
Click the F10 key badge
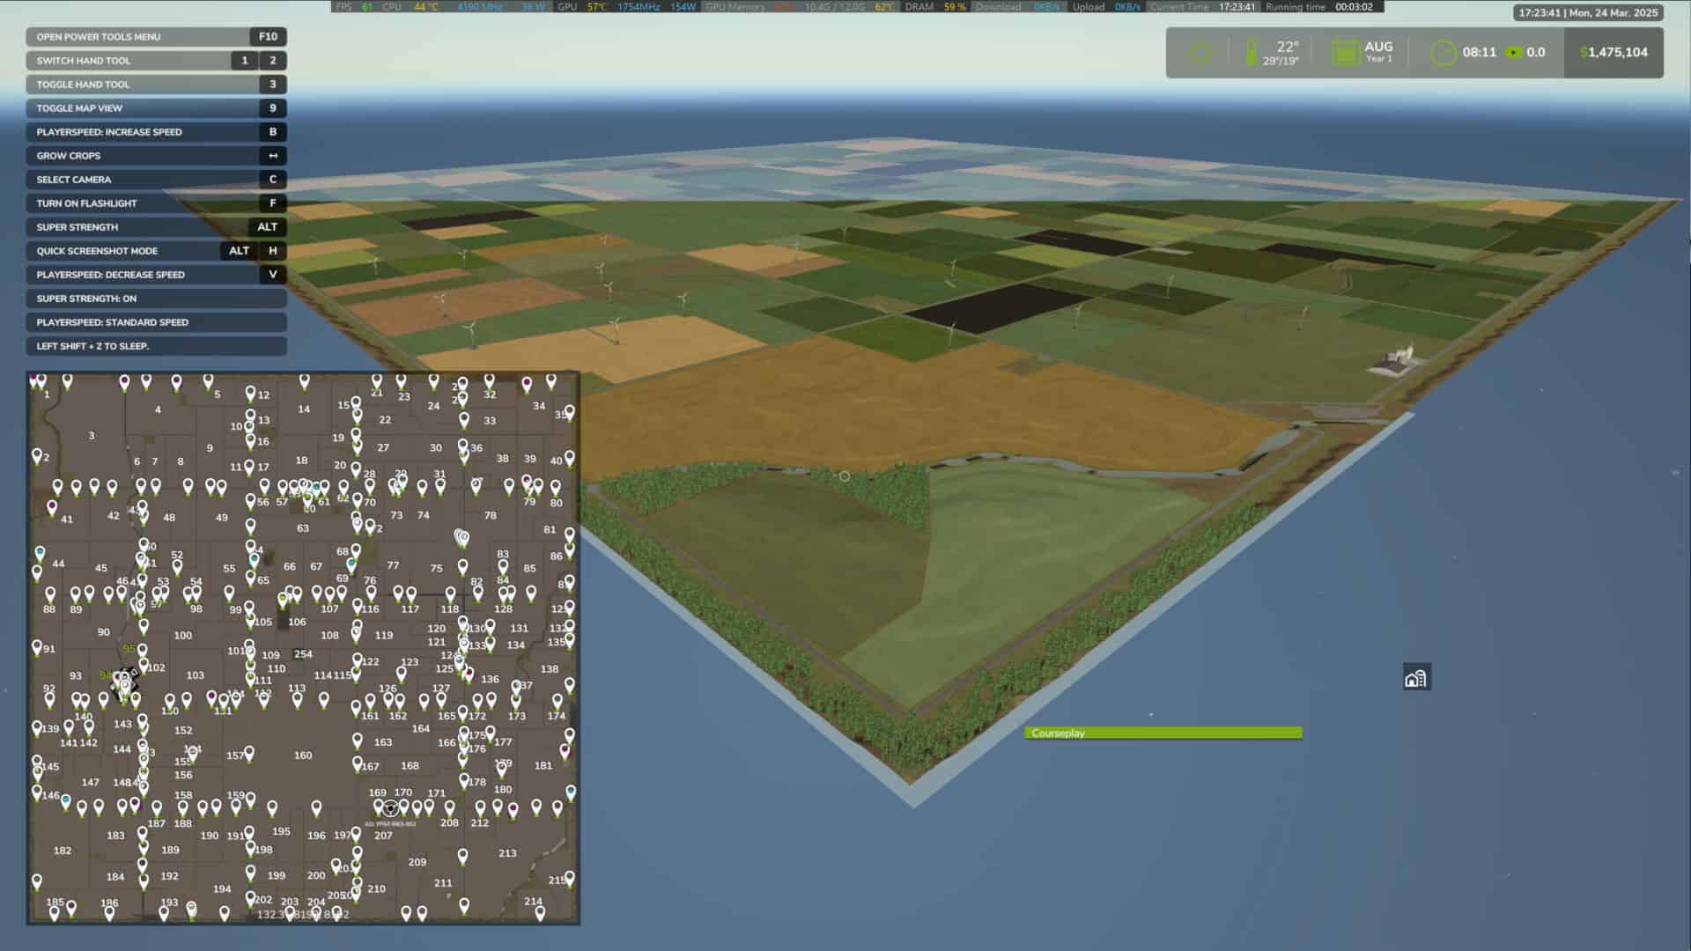point(268,37)
